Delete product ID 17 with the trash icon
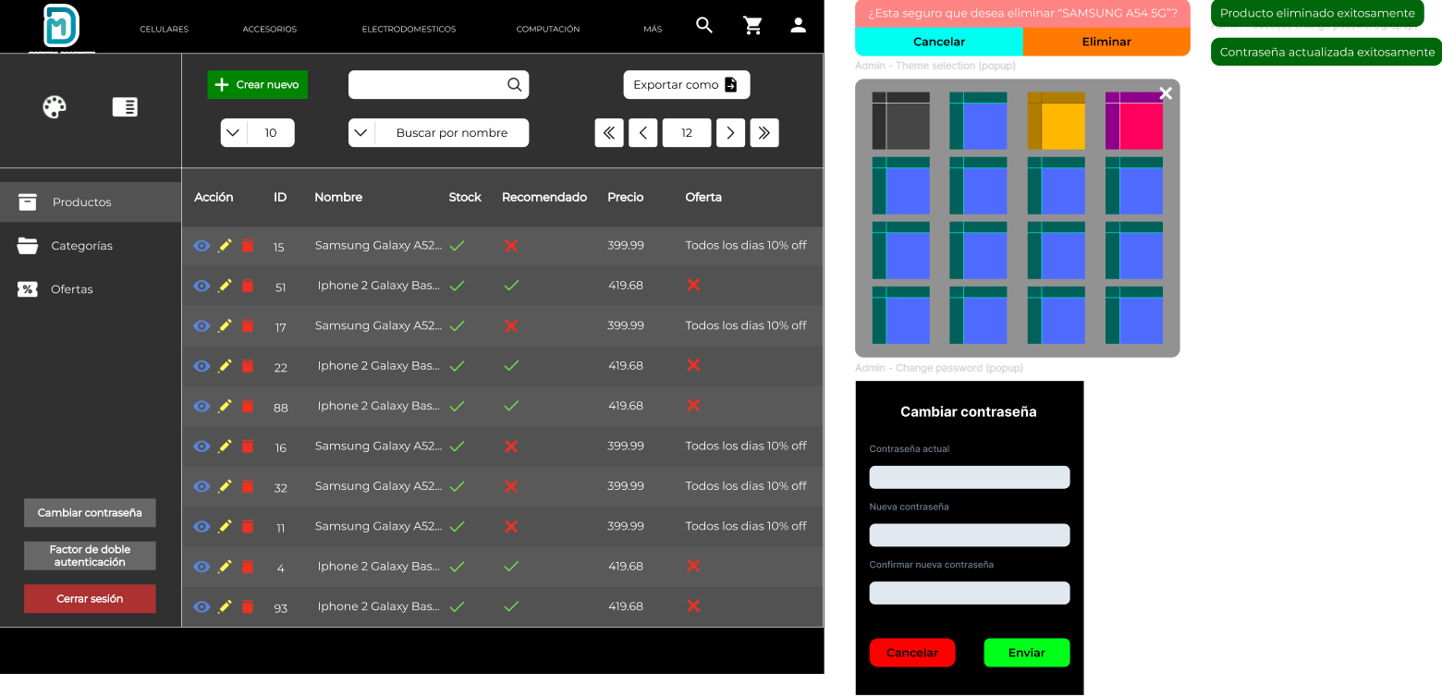Viewport: 1442px width, 697px height. [248, 325]
